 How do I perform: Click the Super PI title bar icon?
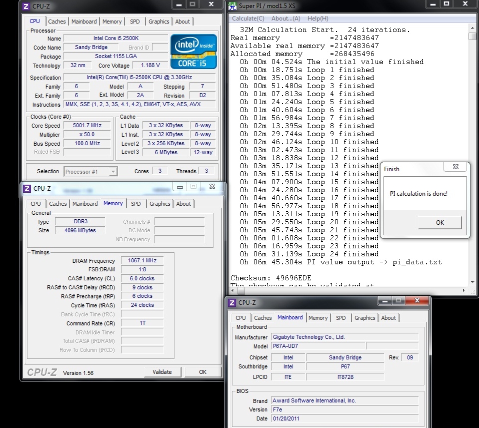[232, 6]
